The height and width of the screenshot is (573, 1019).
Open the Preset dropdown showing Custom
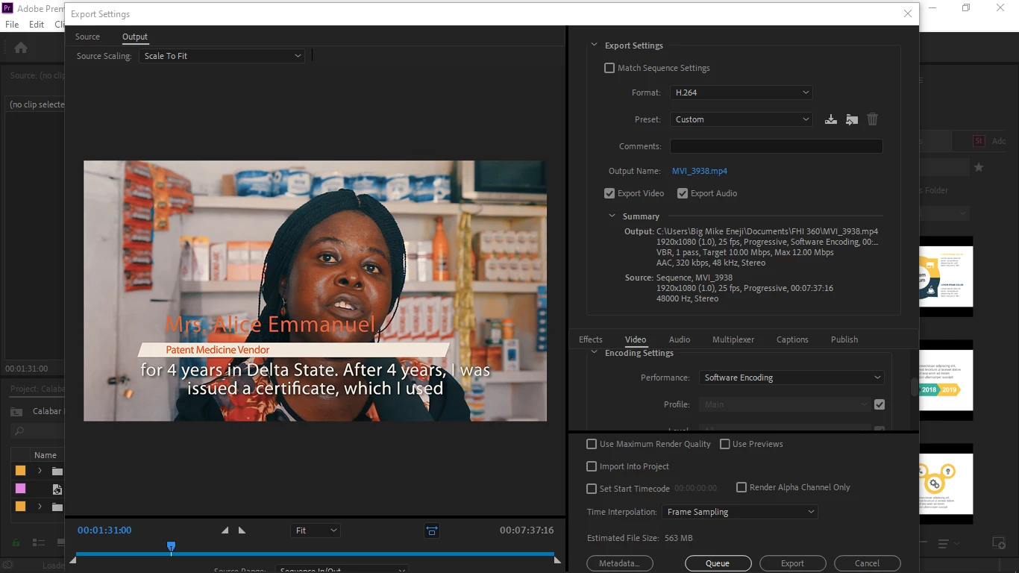coord(741,119)
